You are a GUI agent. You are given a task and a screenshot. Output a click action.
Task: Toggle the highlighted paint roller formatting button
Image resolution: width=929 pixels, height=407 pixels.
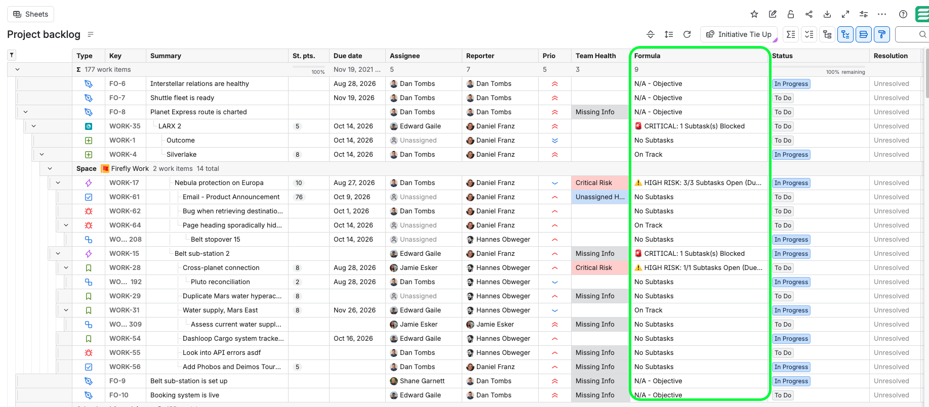(x=882, y=34)
